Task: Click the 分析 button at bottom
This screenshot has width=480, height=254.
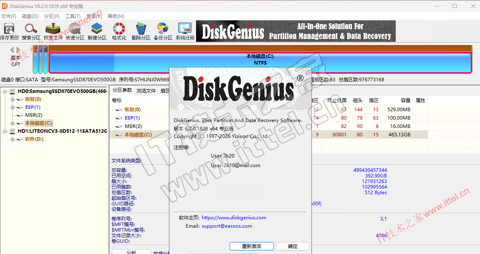Action: tap(131, 252)
